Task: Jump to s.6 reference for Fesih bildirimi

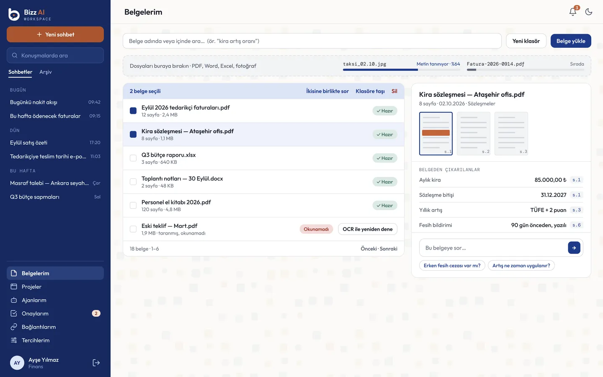Action: click(x=577, y=225)
